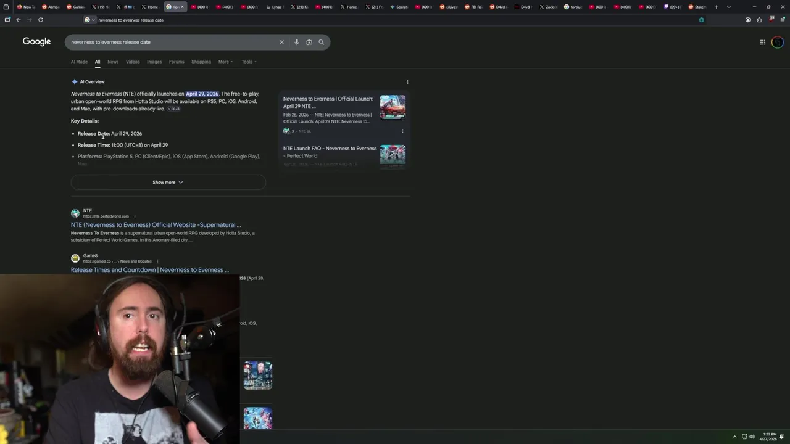Click the 'Key Details:' heading
The width and height of the screenshot is (790, 444).
pos(85,121)
